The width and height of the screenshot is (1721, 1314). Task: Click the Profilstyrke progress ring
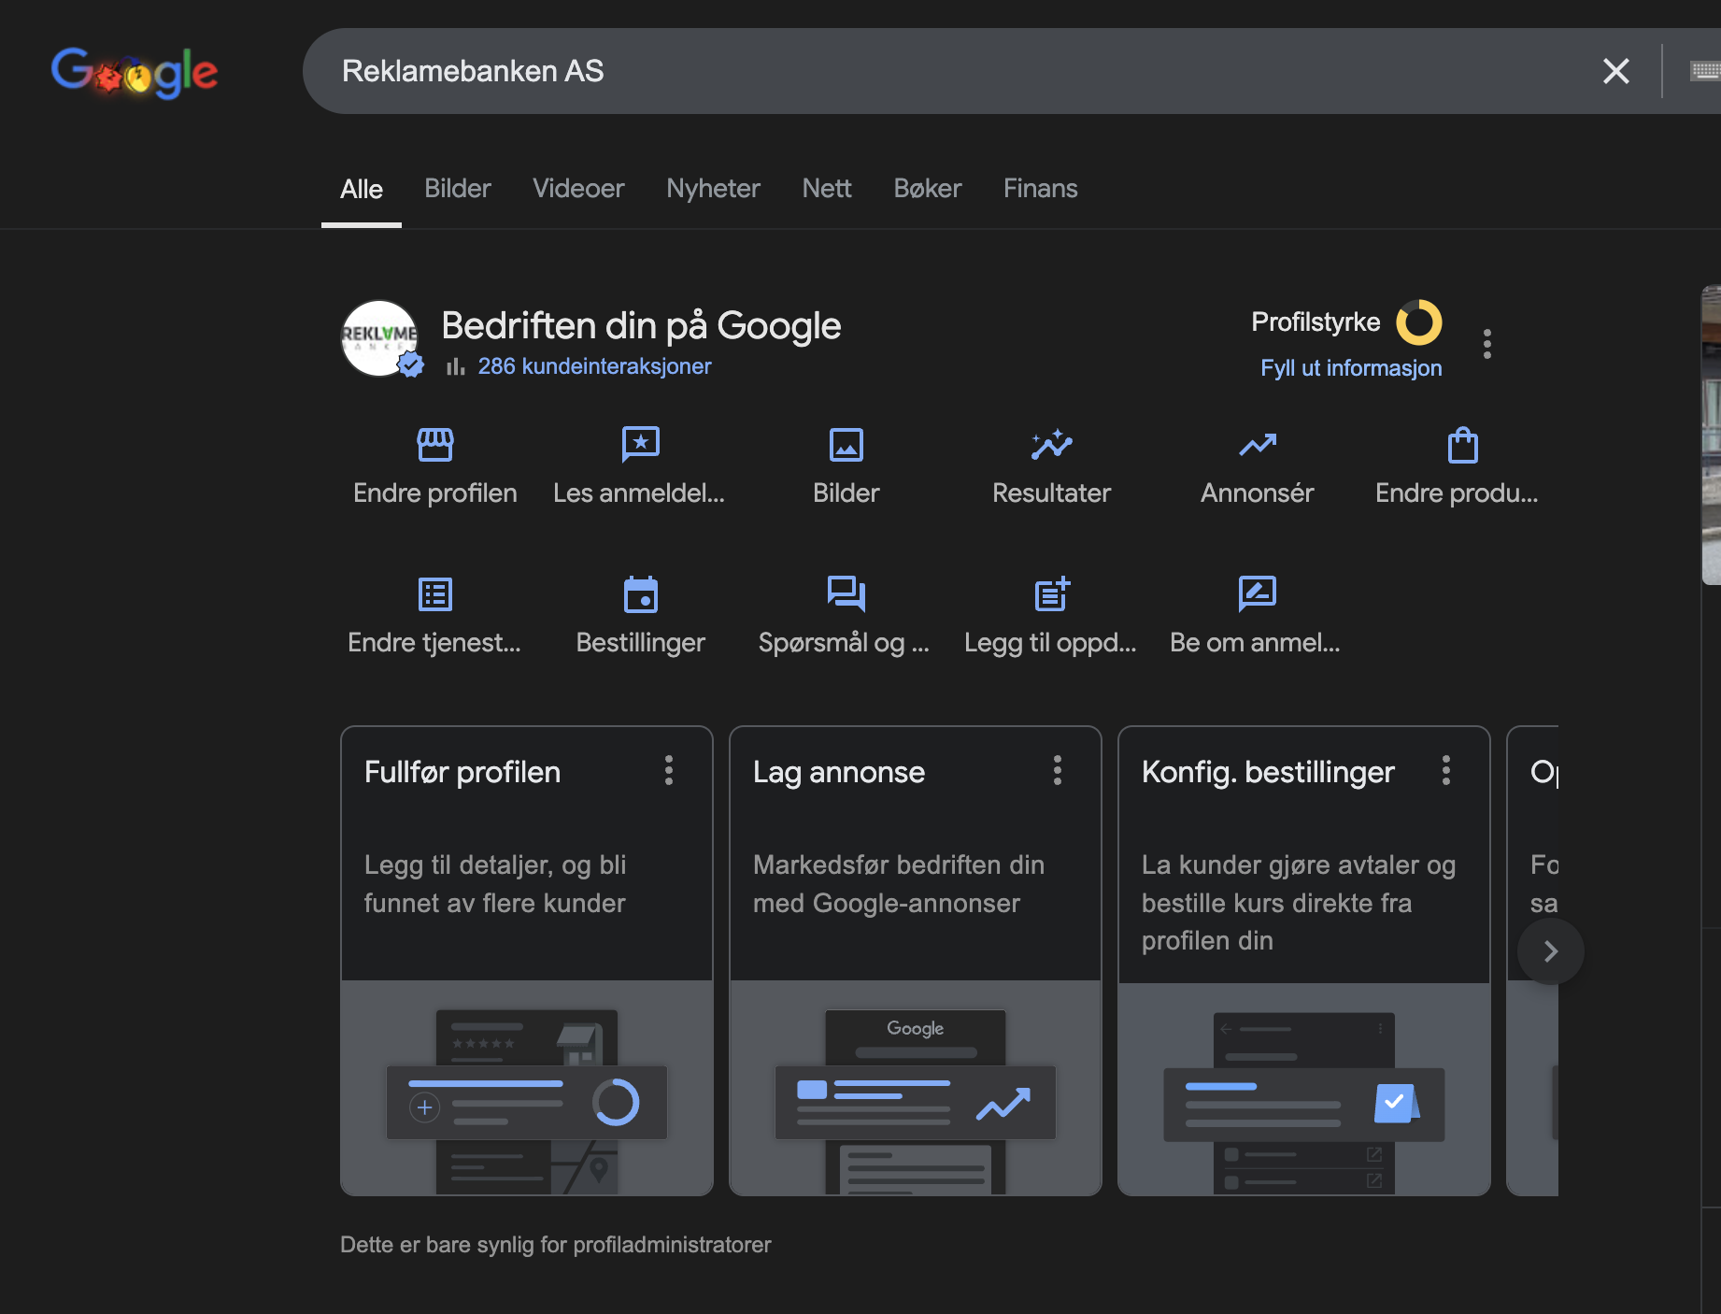point(1419,322)
